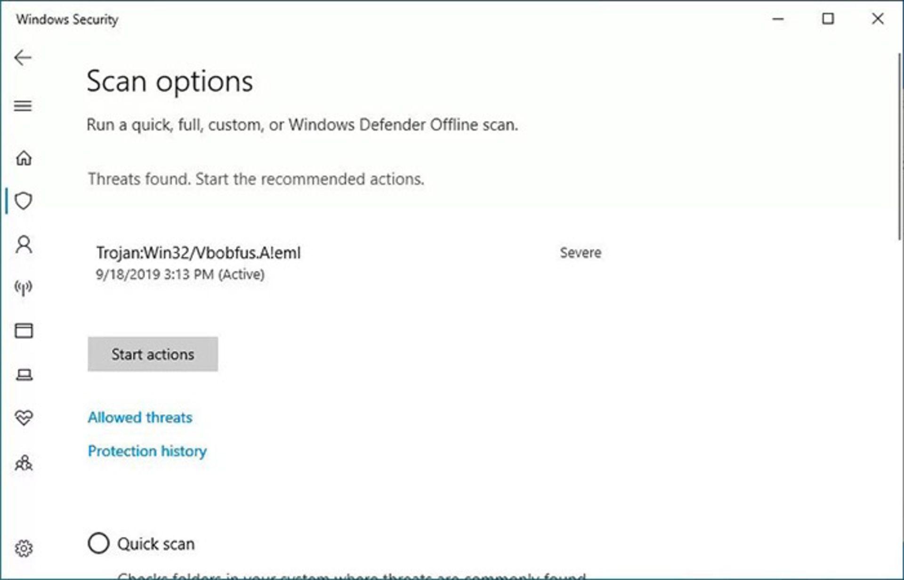The width and height of the screenshot is (904, 580).
Task: Go to the Home icon
Action: [x=24, y=158]
